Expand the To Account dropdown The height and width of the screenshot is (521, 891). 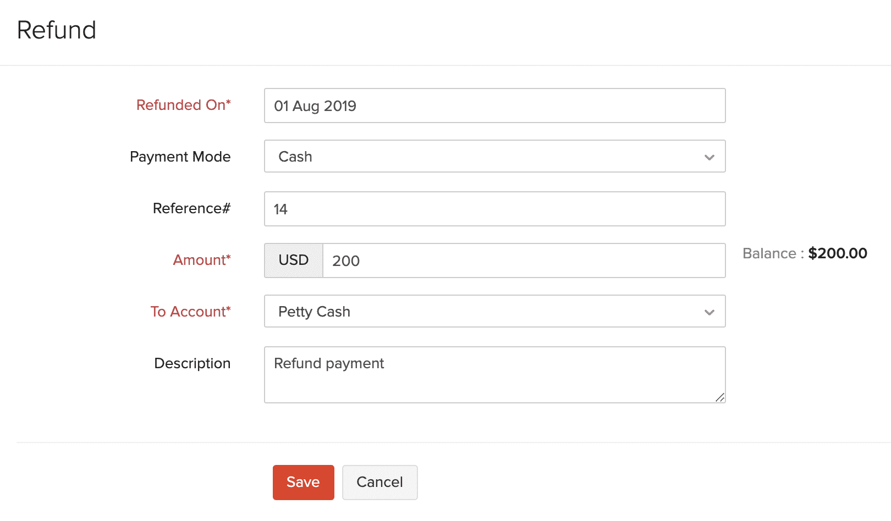tap(484, 312)
